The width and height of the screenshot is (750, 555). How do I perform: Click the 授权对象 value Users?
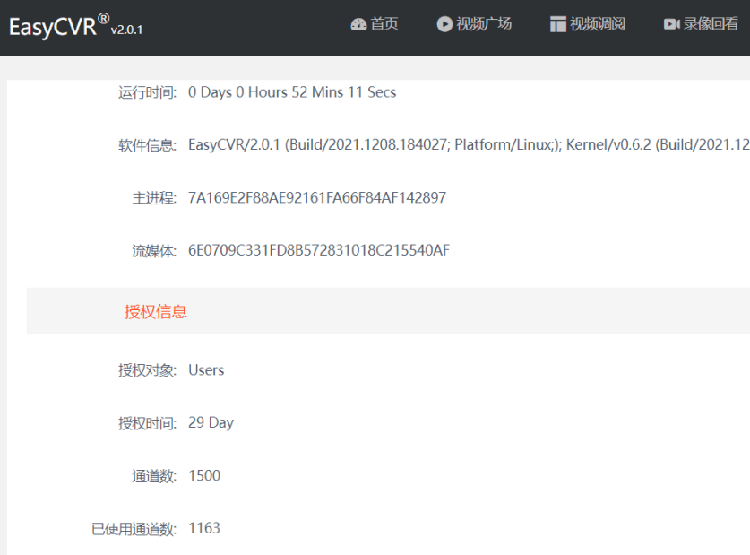(206, 369)
